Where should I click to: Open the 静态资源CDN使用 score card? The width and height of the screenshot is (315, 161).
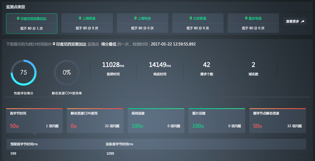point(95,121)
